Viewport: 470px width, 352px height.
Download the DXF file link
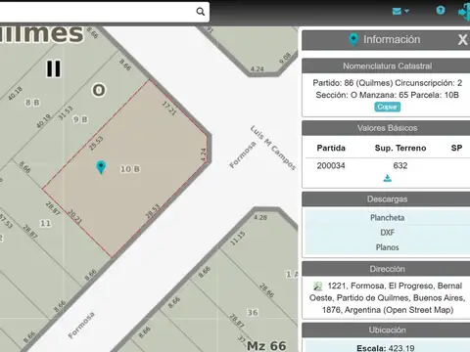[x=387, y=233]
